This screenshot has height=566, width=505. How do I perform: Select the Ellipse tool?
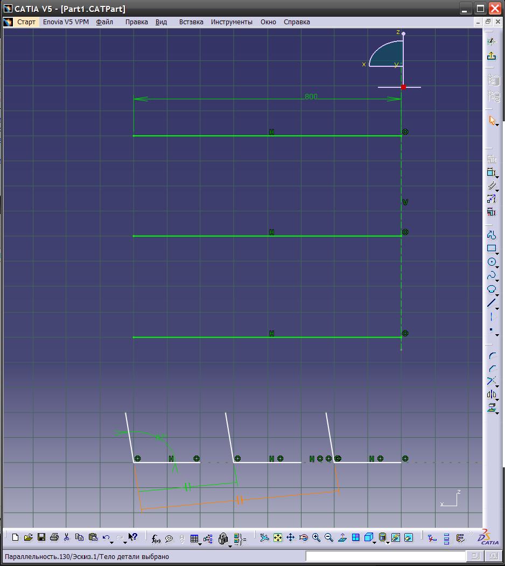point(492,289)
